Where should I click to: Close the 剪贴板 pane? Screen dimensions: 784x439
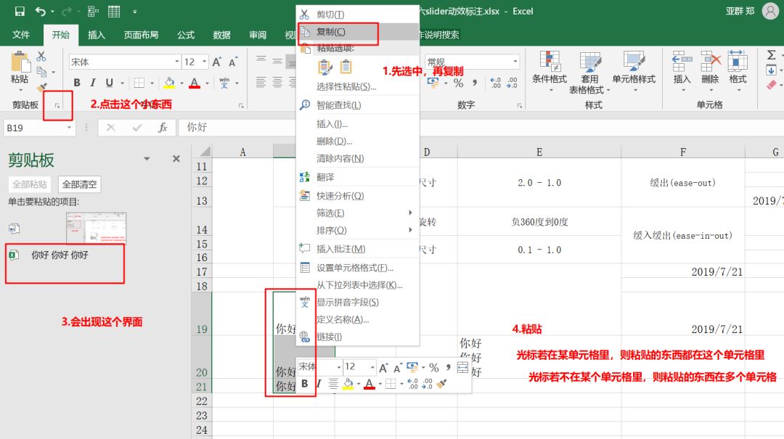pos(176,158)
